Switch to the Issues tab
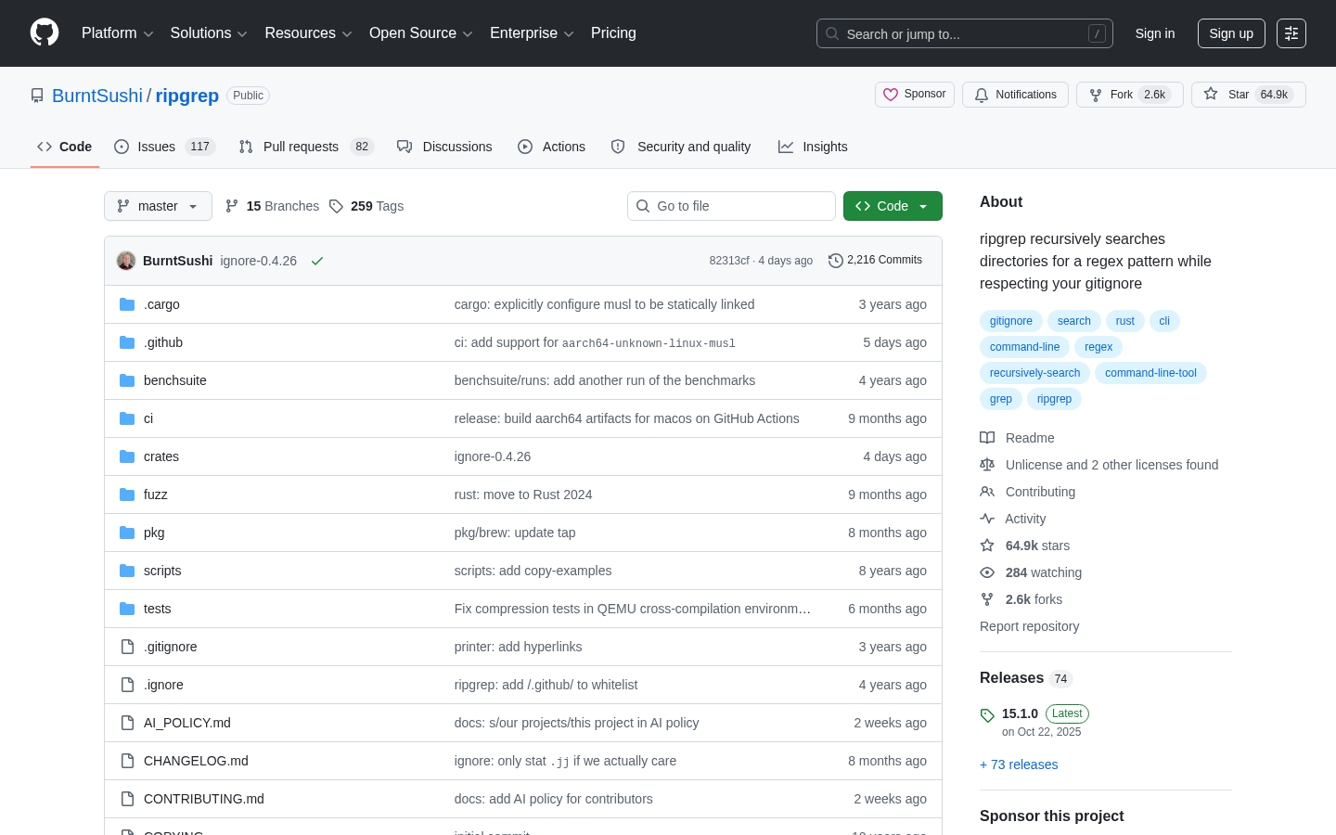The width and height of the screenshot is (1336, 835). click(x=164, y=147)
